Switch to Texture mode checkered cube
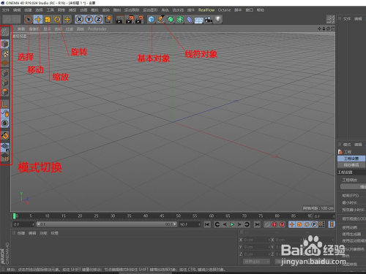The width and height of the screenshot is (366, 274). (x=5, y=53)
